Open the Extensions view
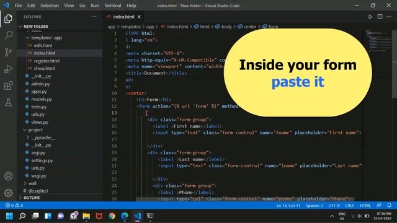 8,85
